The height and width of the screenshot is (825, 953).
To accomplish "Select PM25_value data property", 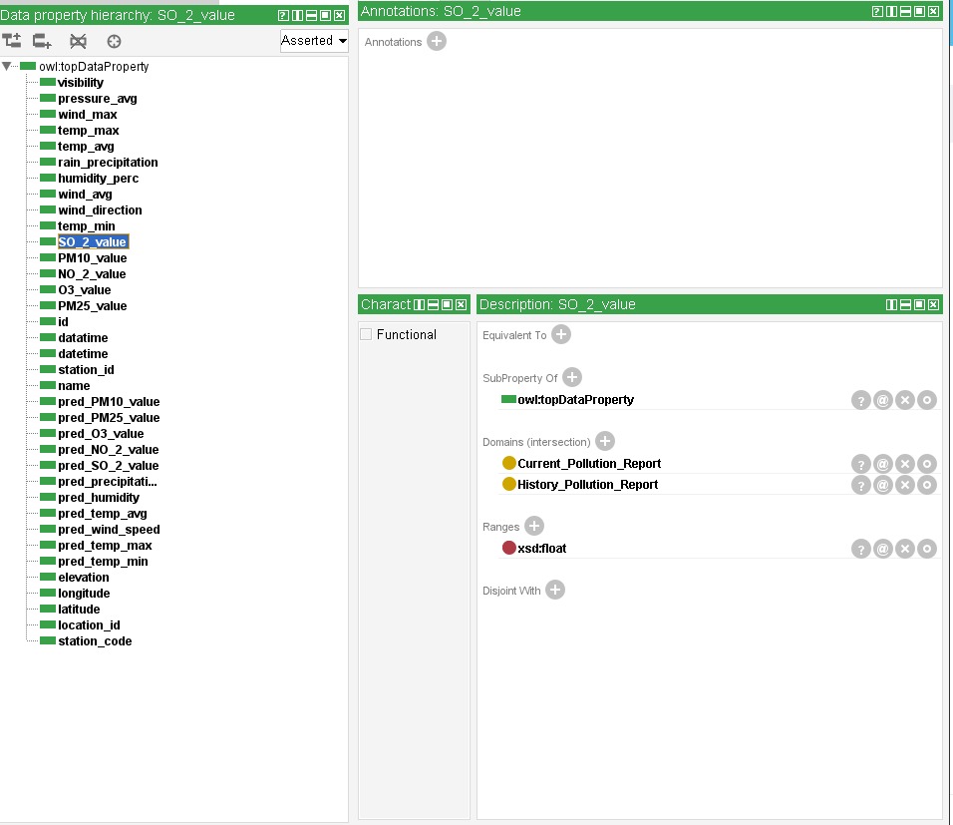I will 93,305.
